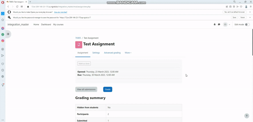Select the Due date text line

pyautogui.click(x=96, y=75)
